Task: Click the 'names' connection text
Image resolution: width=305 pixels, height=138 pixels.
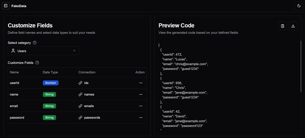Action: [x=89, y=94]
